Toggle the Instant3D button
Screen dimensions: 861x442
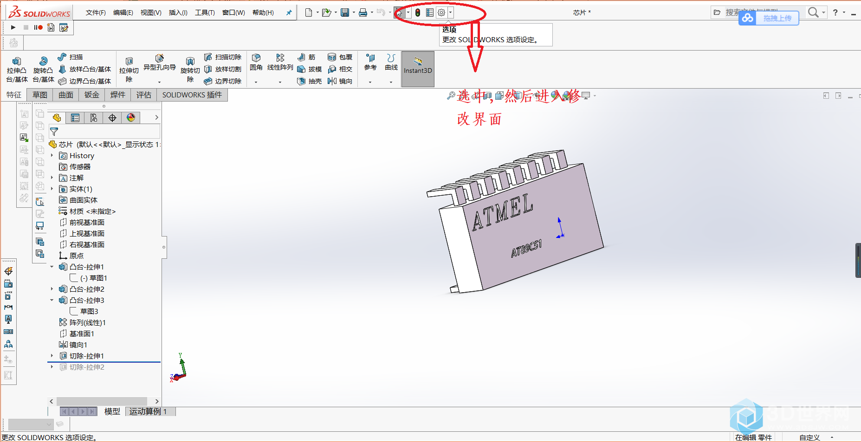(x=418, y=69)
